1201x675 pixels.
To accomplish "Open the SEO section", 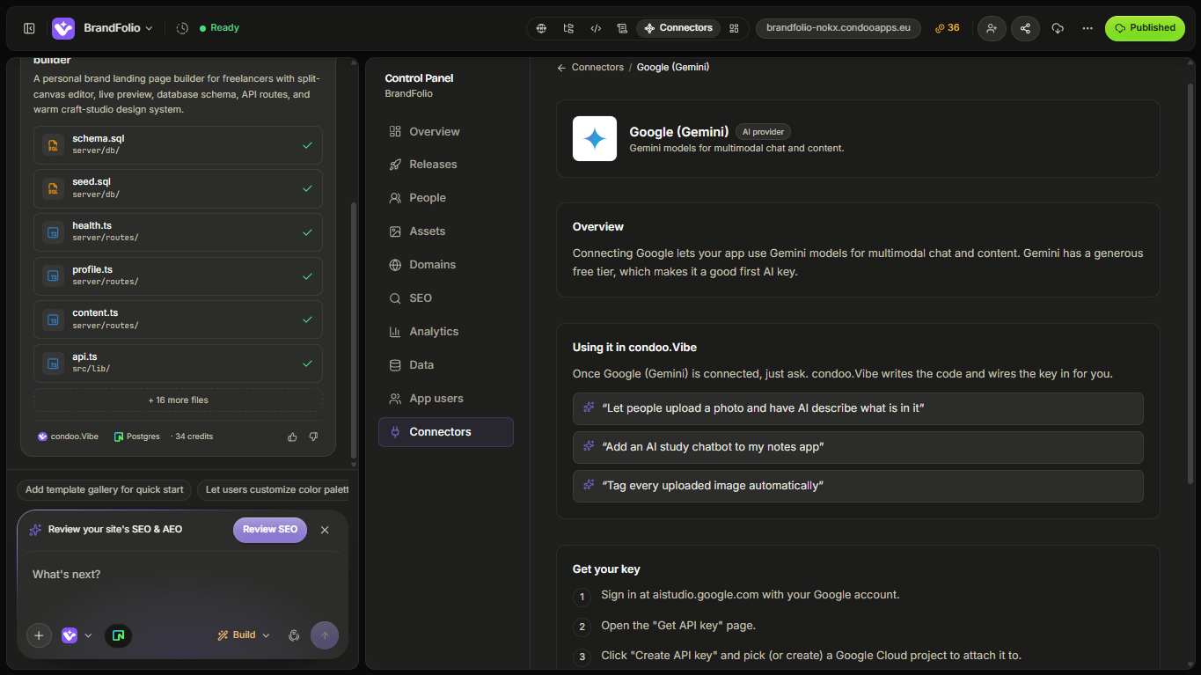I will point(446,298).
